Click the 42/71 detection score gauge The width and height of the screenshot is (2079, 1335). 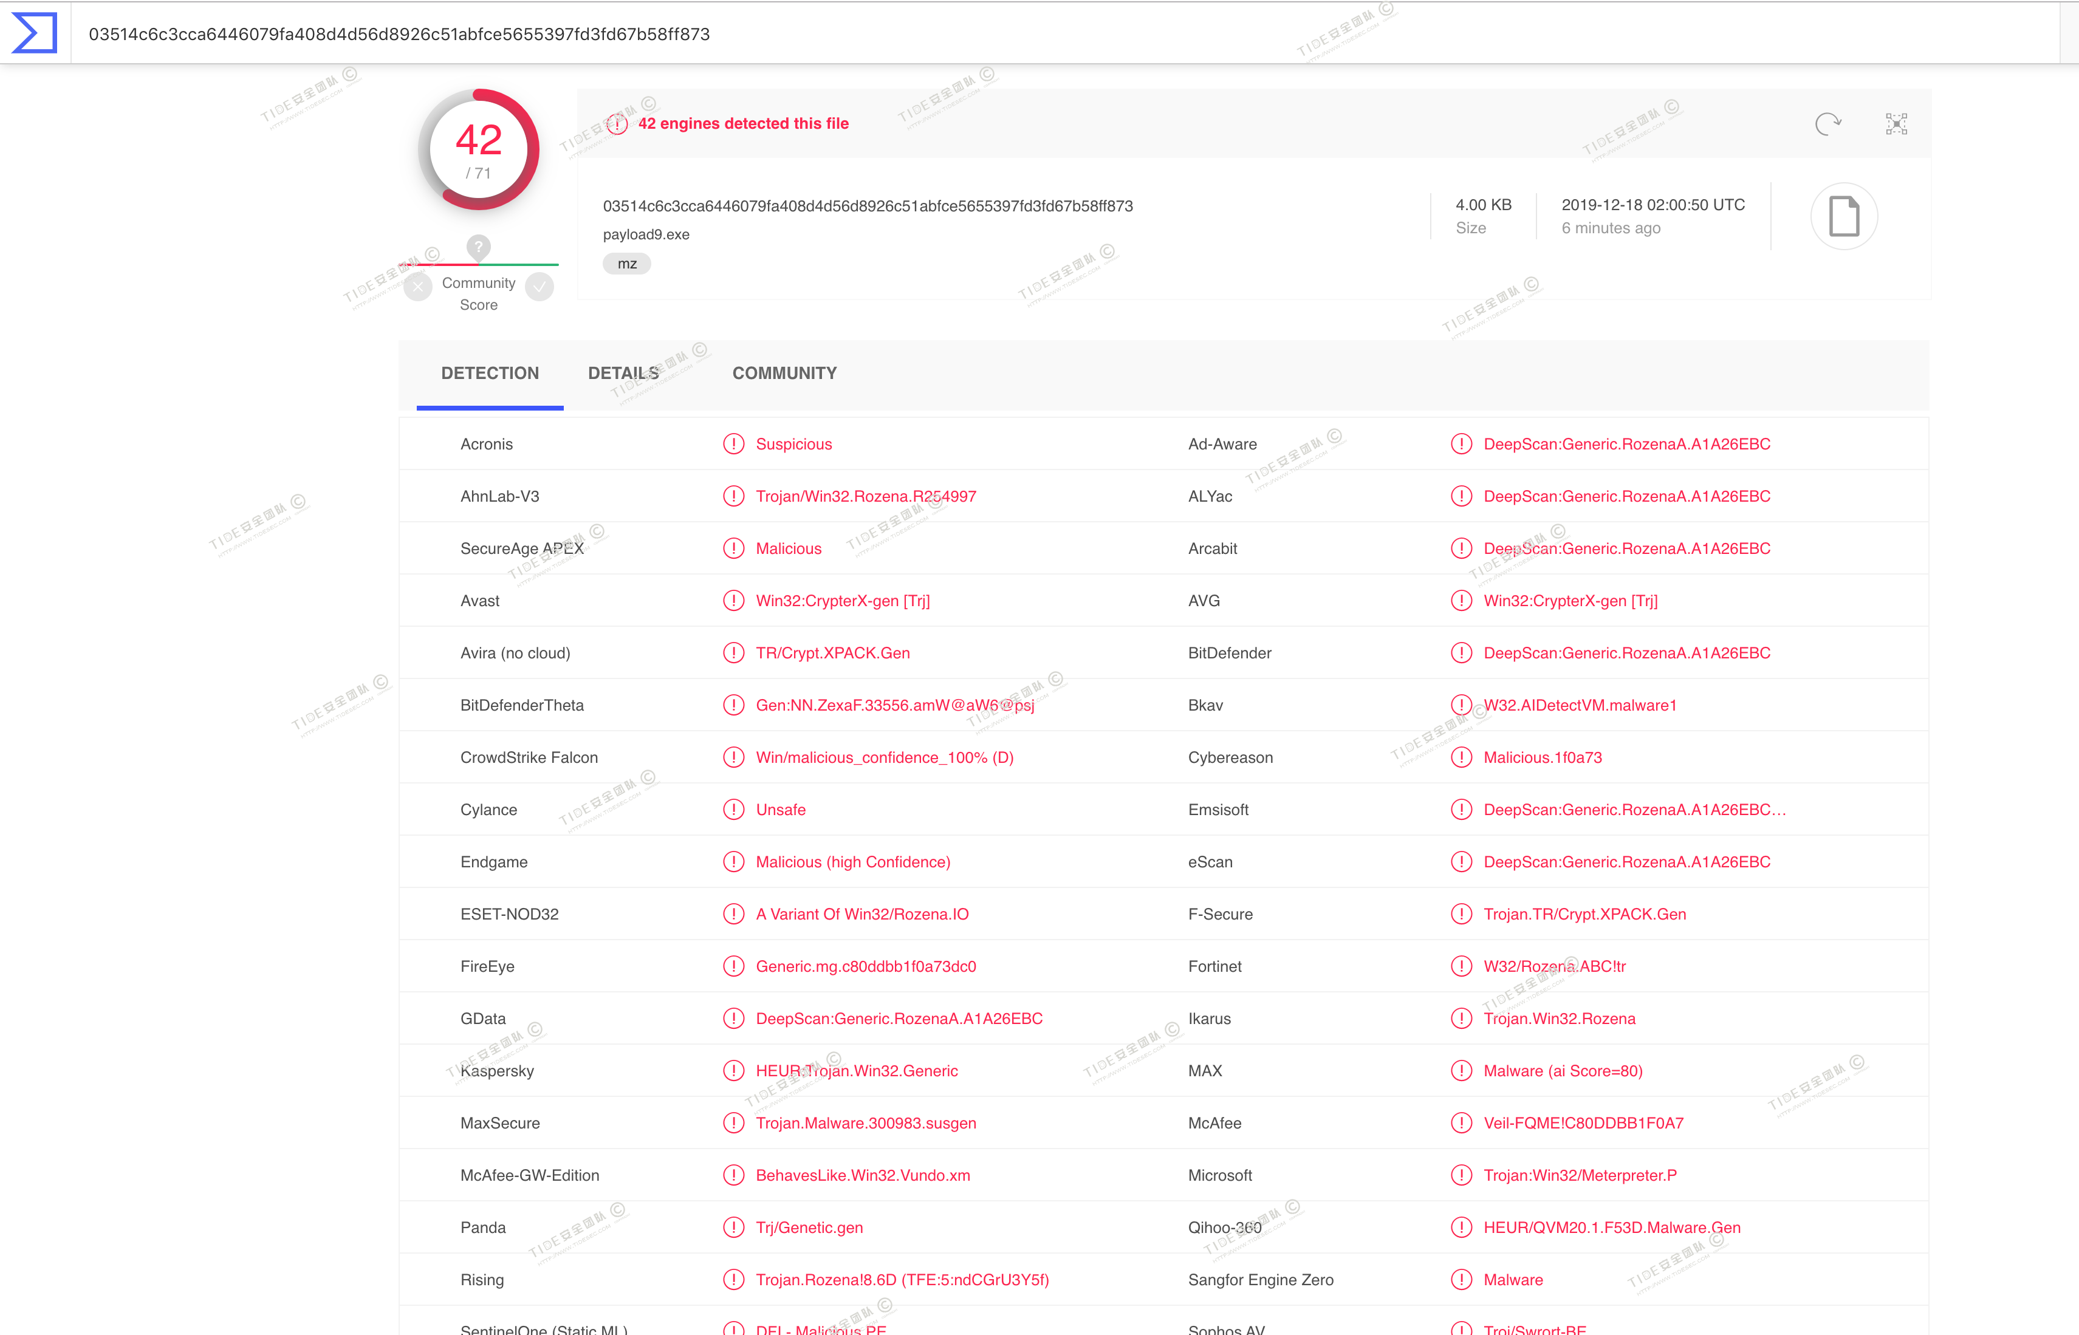(x=479, y=149)
